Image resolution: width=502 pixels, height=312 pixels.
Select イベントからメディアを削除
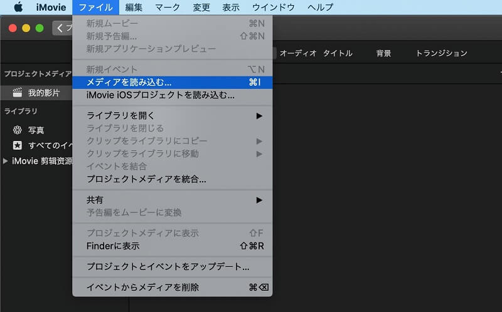tap(173, 287)
